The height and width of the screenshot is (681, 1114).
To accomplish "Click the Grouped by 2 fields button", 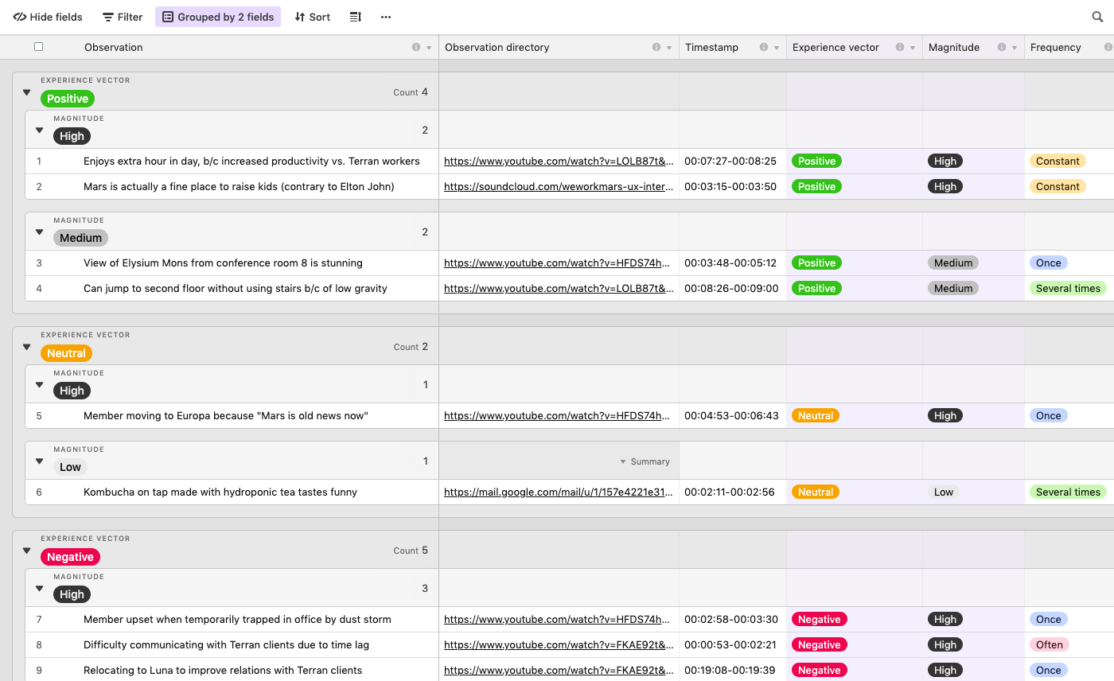I will pos(218,17).
